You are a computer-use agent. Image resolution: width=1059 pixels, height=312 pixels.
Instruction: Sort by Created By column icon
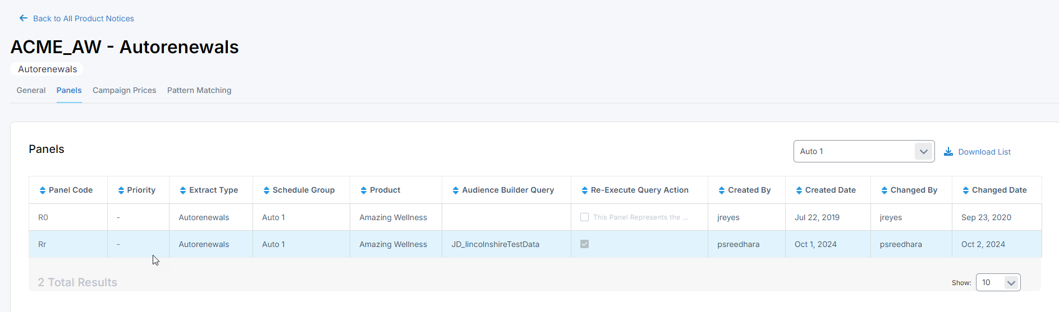tap(721, 190)
